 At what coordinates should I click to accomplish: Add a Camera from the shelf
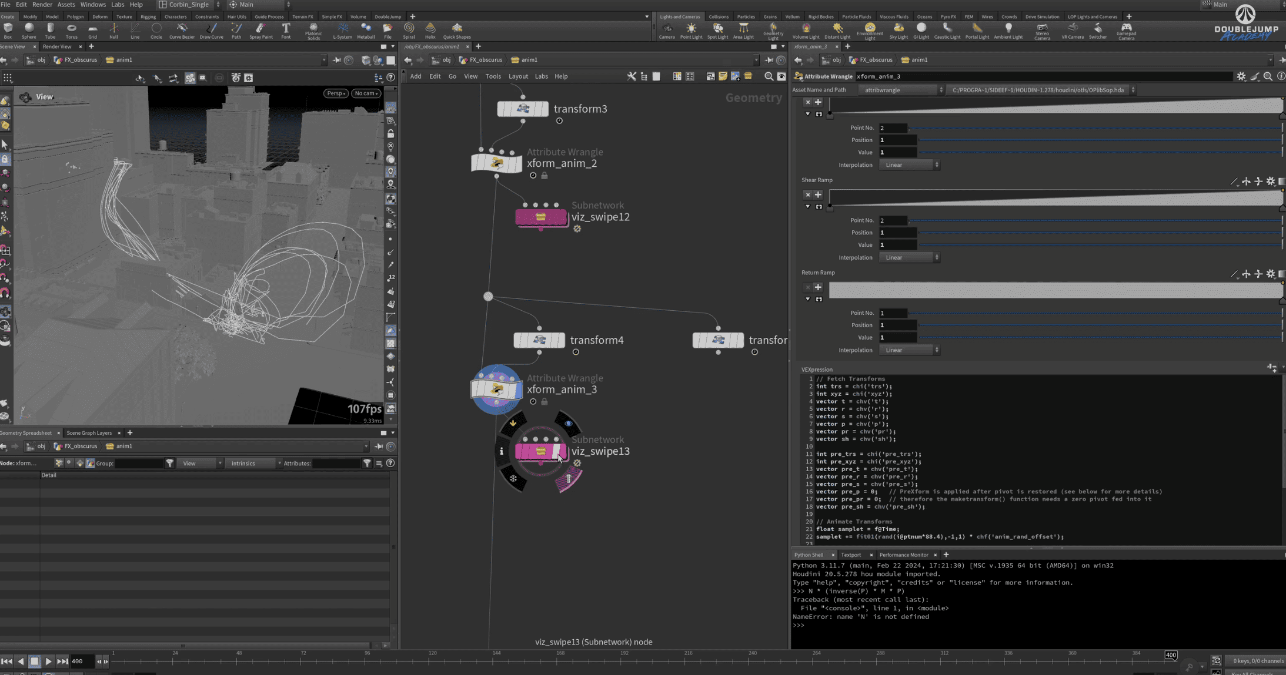[667, 31]
